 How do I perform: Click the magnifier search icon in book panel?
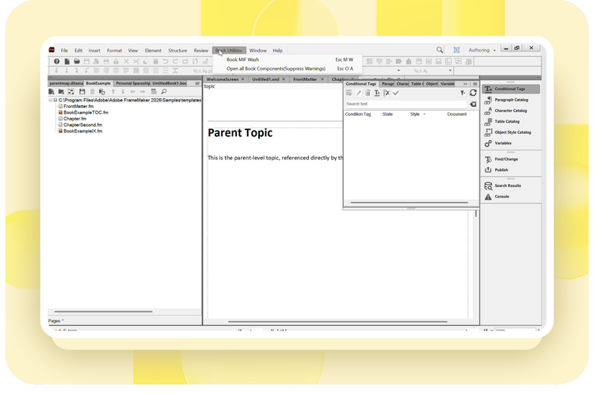point(164,92)
